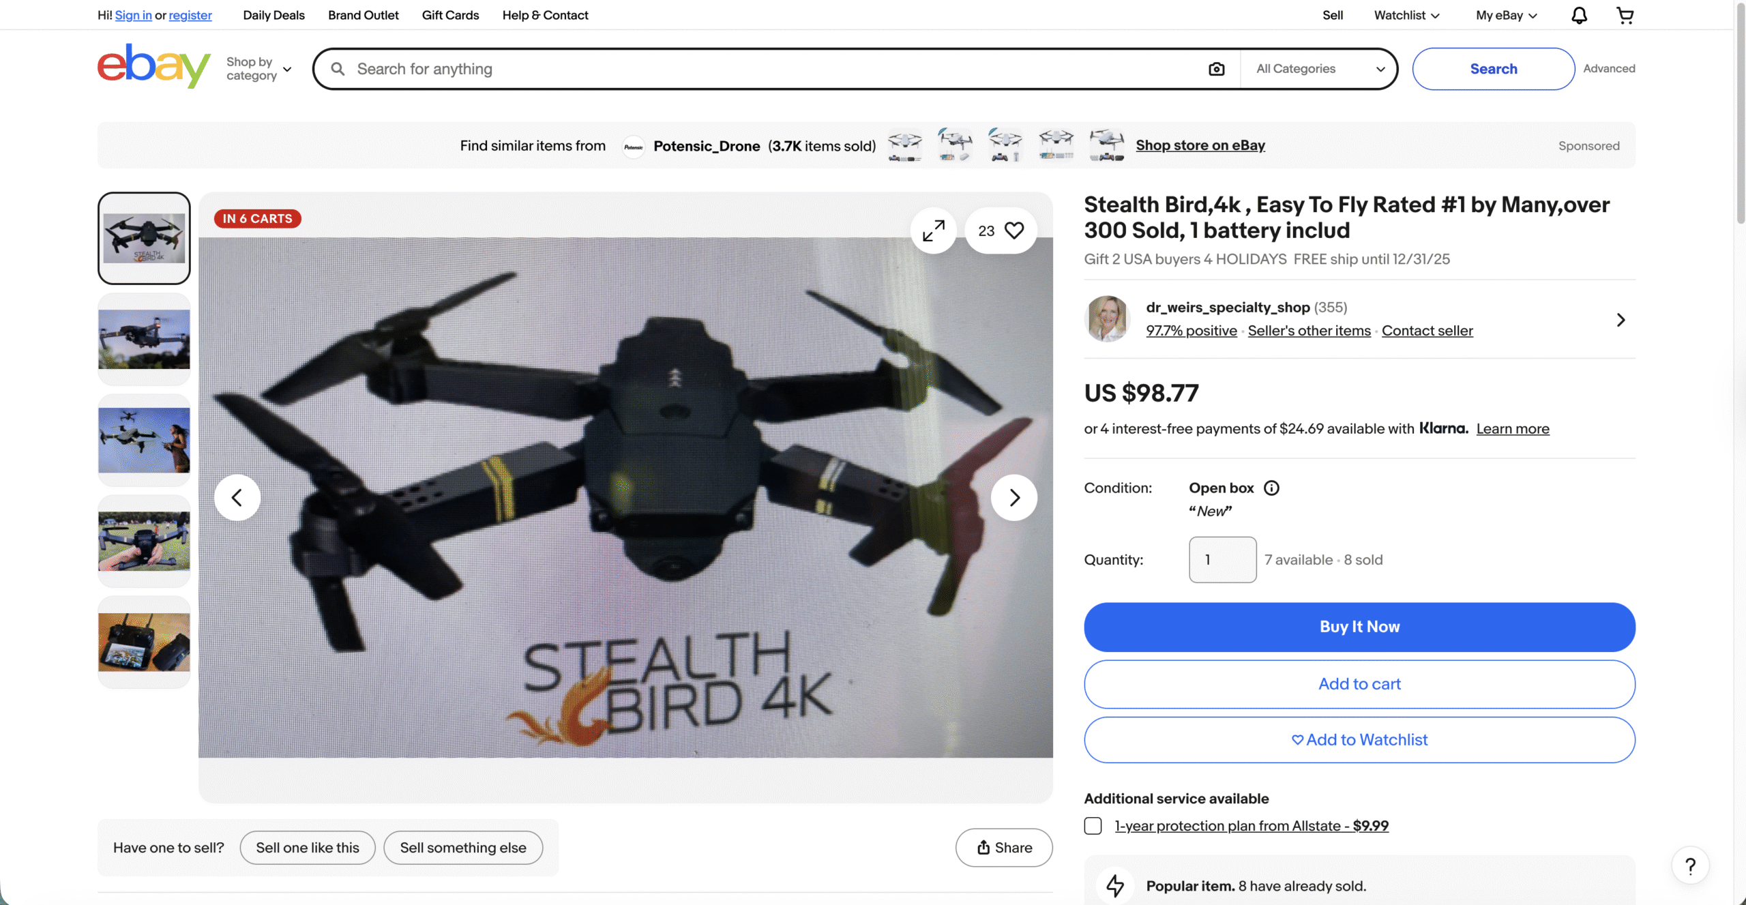Screen dimensions: 1746x905
Task: Click the Buy It Now button
Action: [x=1359, y=627]
